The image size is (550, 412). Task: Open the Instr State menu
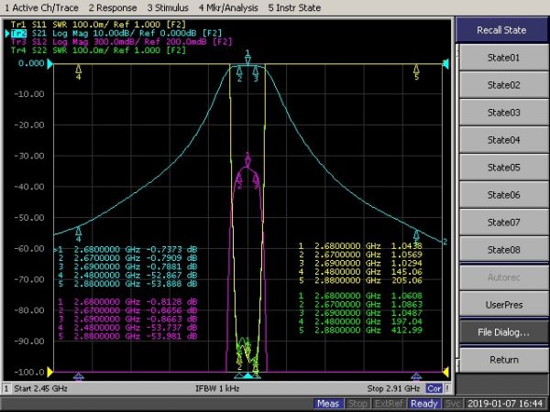294,7
